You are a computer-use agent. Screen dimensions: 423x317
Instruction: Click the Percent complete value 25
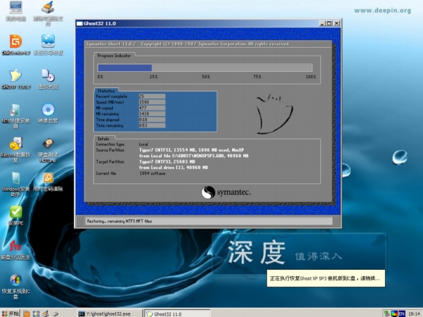click(152, 97)
